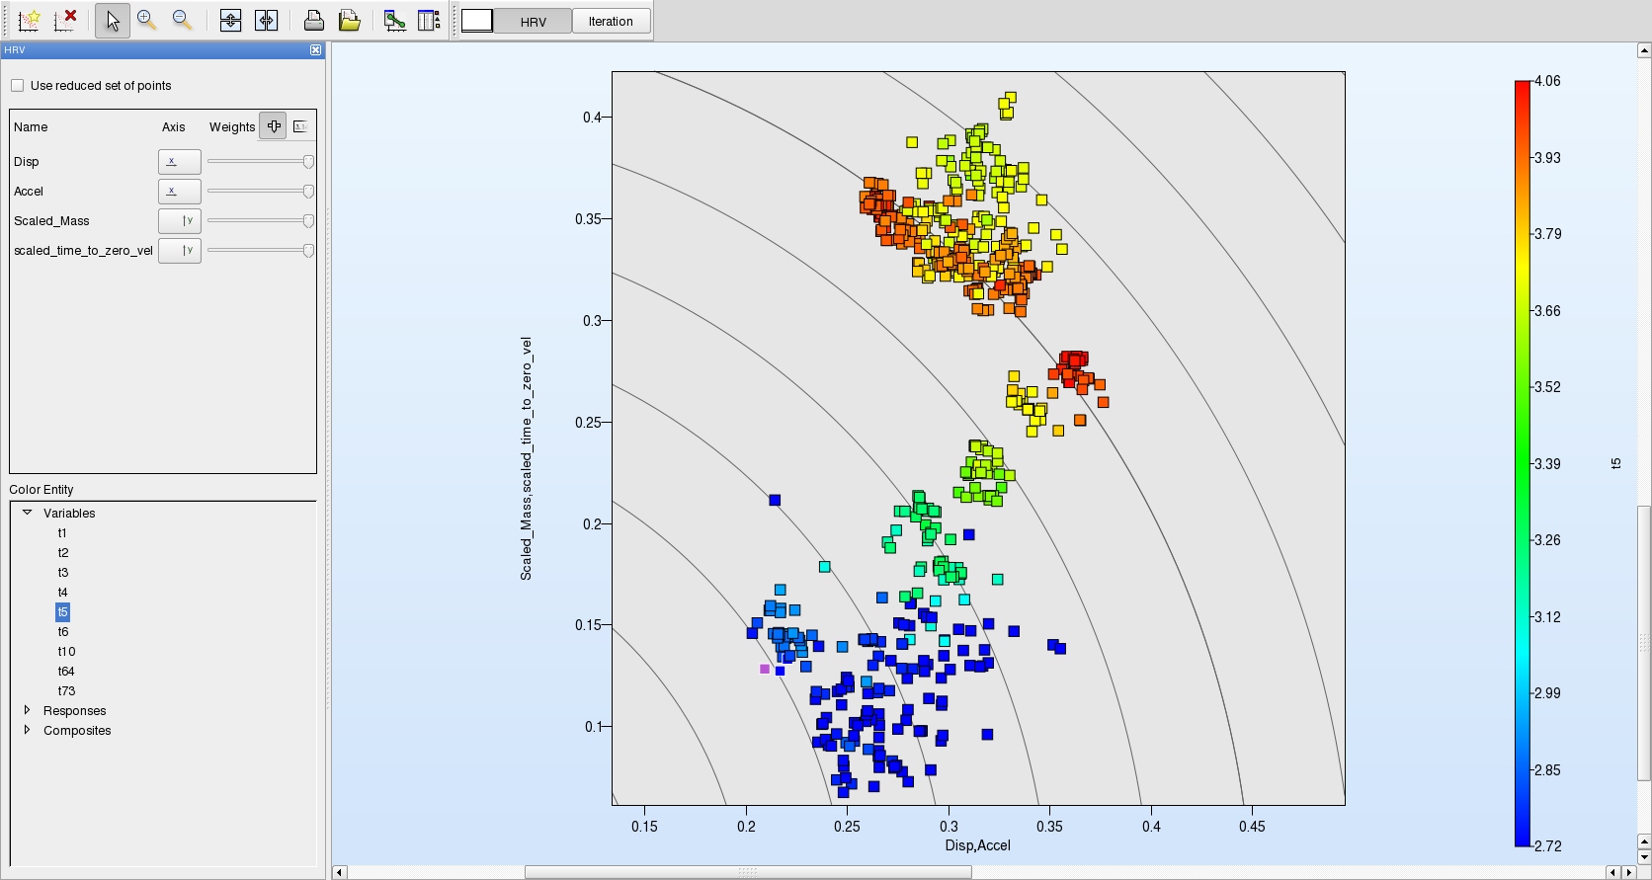Select the highlighted t5 variable
The image size is (1652, 880).
[x=62, y=612]
